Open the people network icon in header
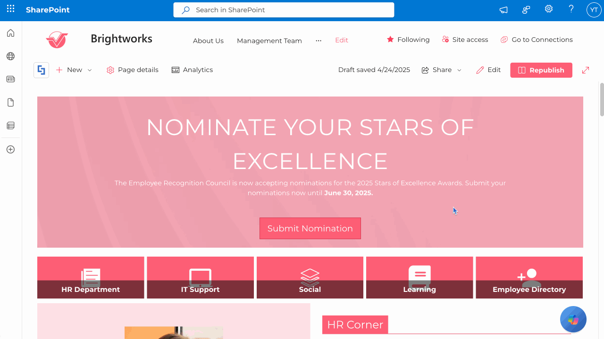The image size is (604, 339). (526, 10)
